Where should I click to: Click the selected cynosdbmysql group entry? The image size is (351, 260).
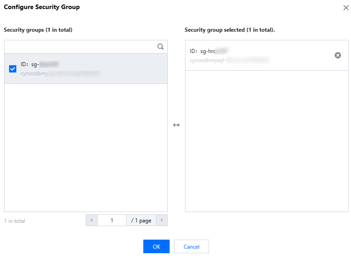(x=254, y=55)
